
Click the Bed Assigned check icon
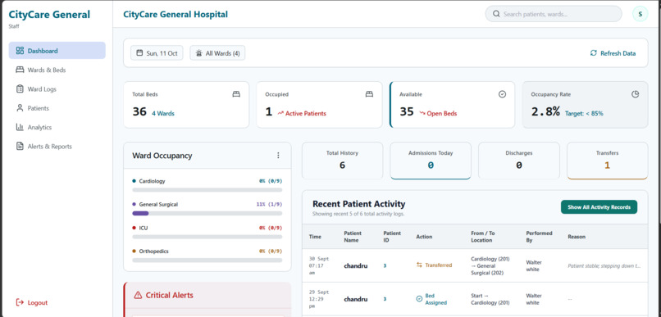(419, 298)
